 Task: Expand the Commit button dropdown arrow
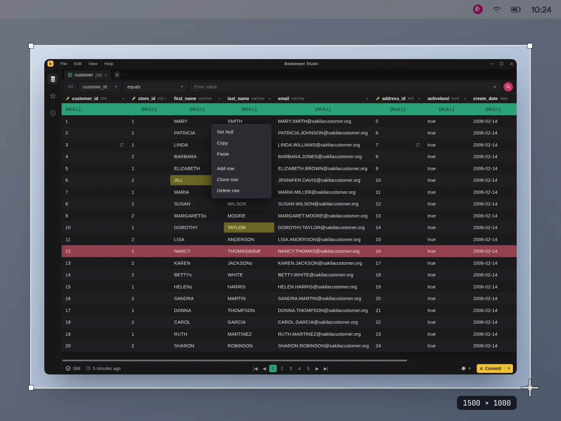pos(509,369)
